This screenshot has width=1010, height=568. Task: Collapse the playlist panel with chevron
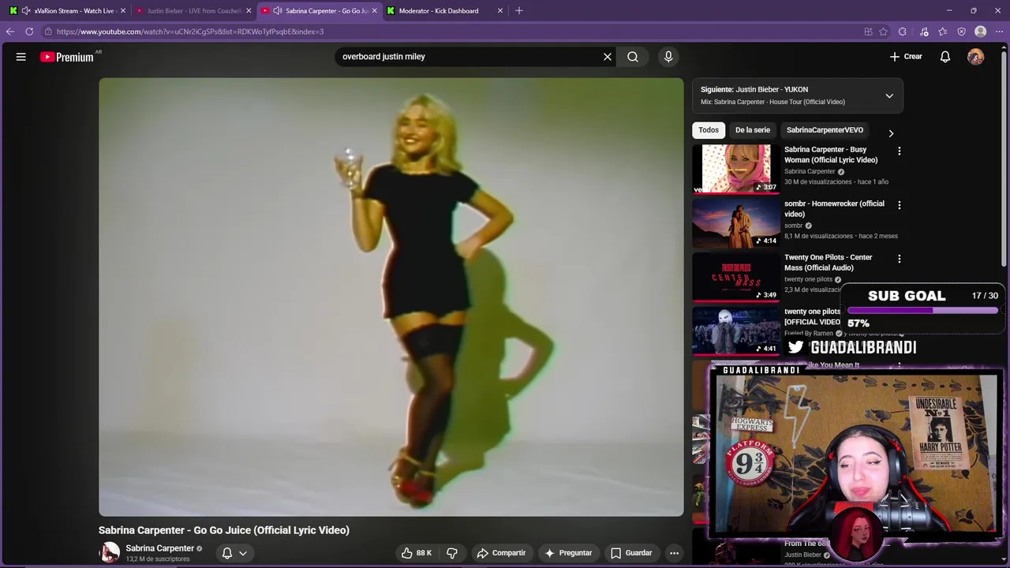coord(889,96)
